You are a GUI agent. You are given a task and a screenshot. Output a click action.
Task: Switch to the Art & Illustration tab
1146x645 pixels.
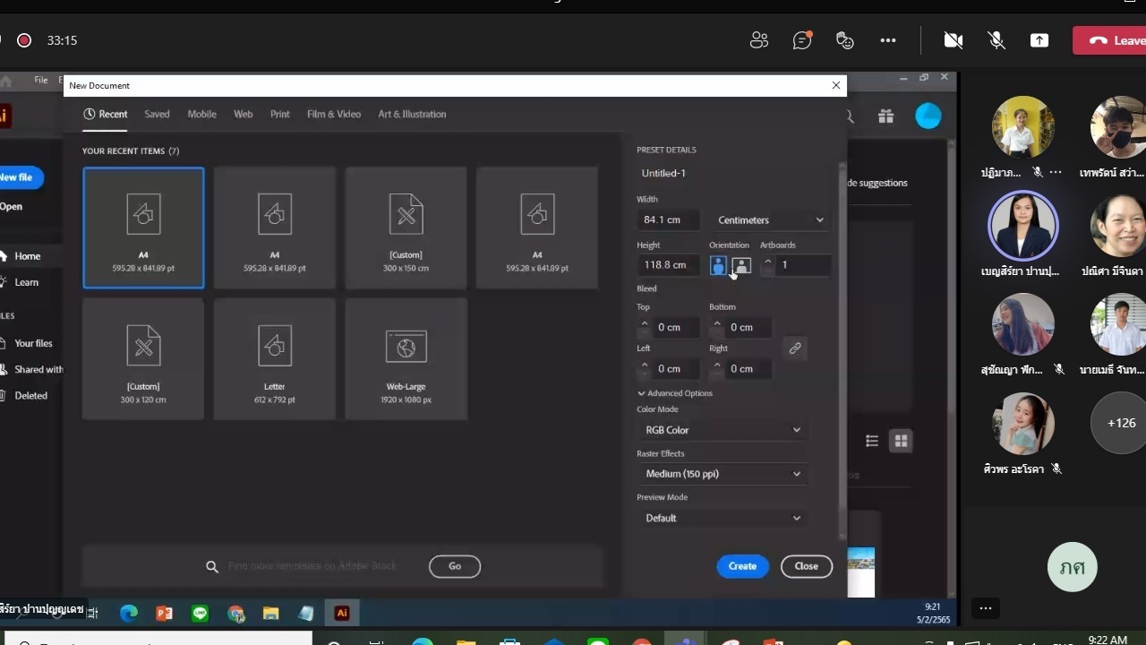[x=412, y=114]
